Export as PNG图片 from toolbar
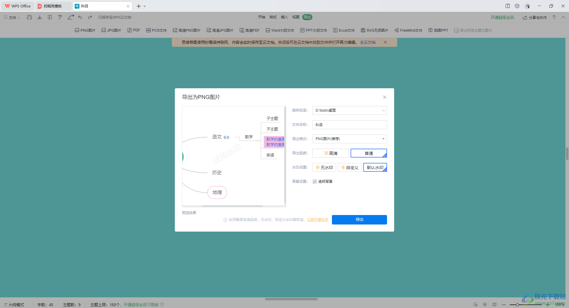The height and width of the screenshot is (308, 569). click(x=85, y=30)
